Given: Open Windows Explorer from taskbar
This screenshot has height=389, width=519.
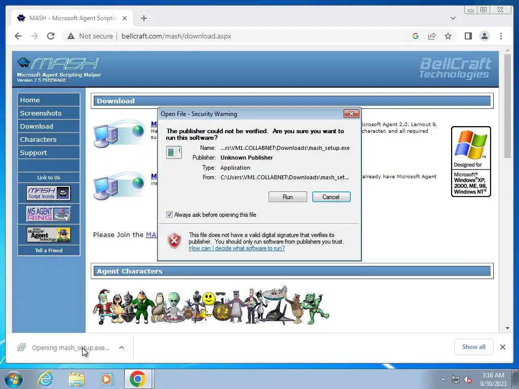Looking at the screenshot, I should (x=77, y=379).
